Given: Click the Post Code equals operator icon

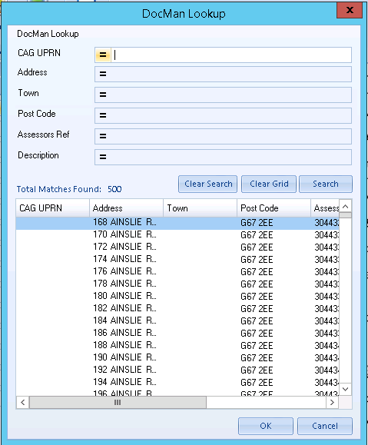Looking at the screenshot, I should [103, 115].
